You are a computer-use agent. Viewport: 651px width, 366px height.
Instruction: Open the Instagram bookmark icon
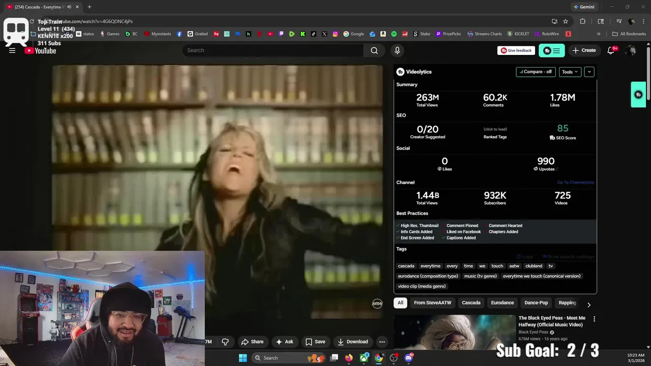coord(335,34)
